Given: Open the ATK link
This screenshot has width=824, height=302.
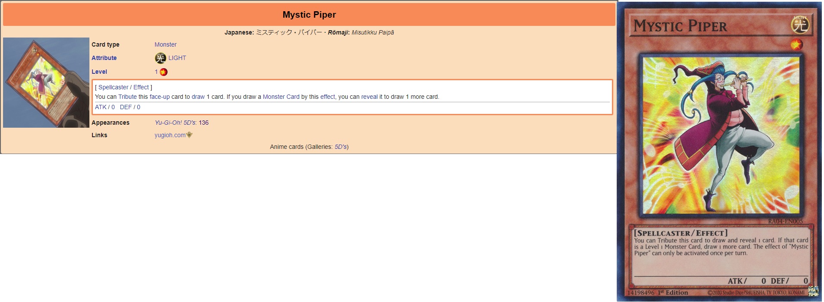Looking at the screenshot, I should point(101,107).
